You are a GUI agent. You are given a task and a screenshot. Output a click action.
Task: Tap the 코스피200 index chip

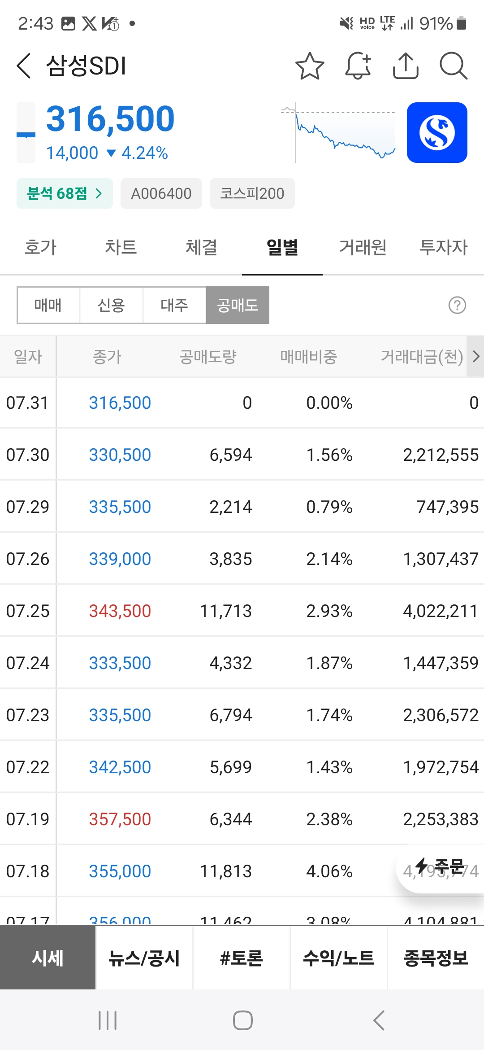[252, 193]
